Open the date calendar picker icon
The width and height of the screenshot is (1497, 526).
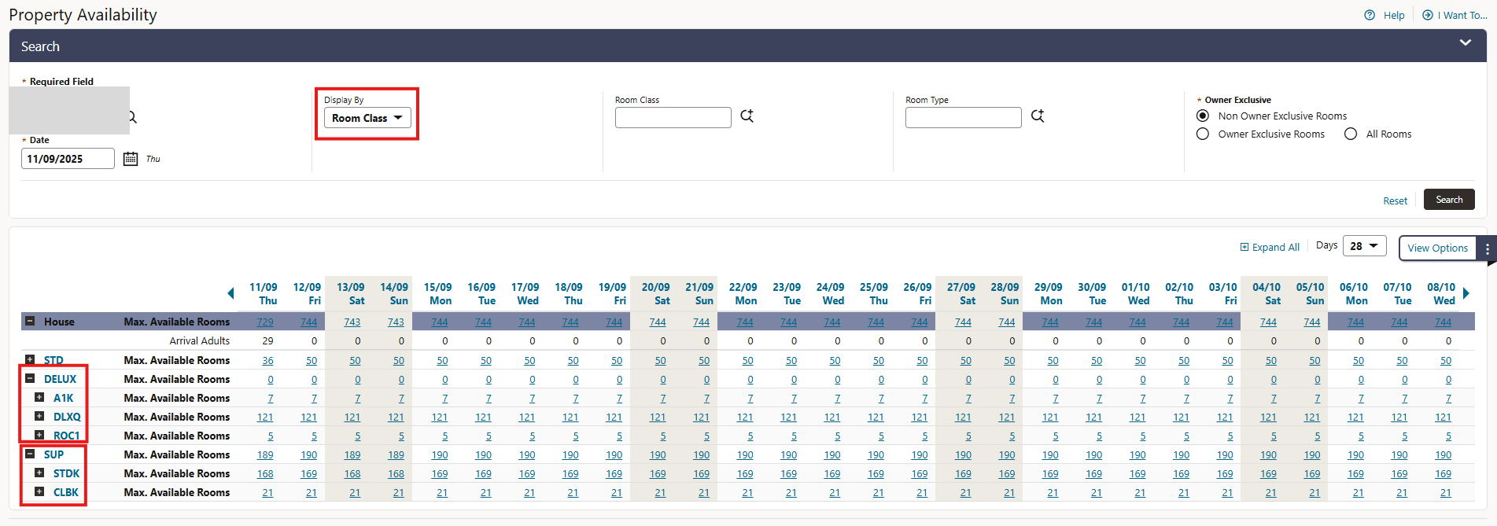pos(131,159)
